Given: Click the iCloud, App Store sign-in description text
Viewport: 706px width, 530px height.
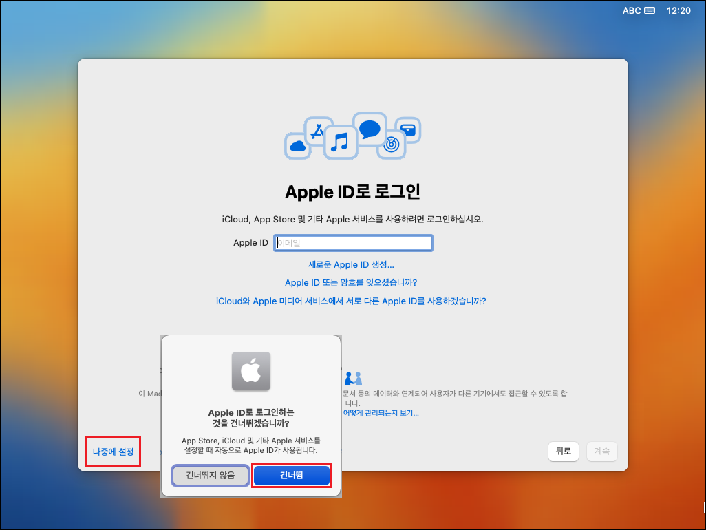Looking at the screenshot, I should (x=352, y=220).
